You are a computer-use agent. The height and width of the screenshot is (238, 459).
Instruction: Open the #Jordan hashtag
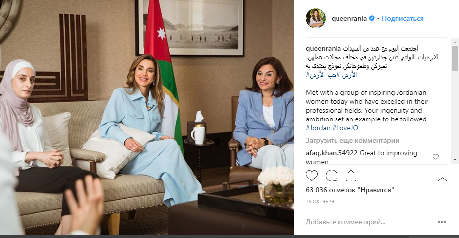click(x=318, y=128)
